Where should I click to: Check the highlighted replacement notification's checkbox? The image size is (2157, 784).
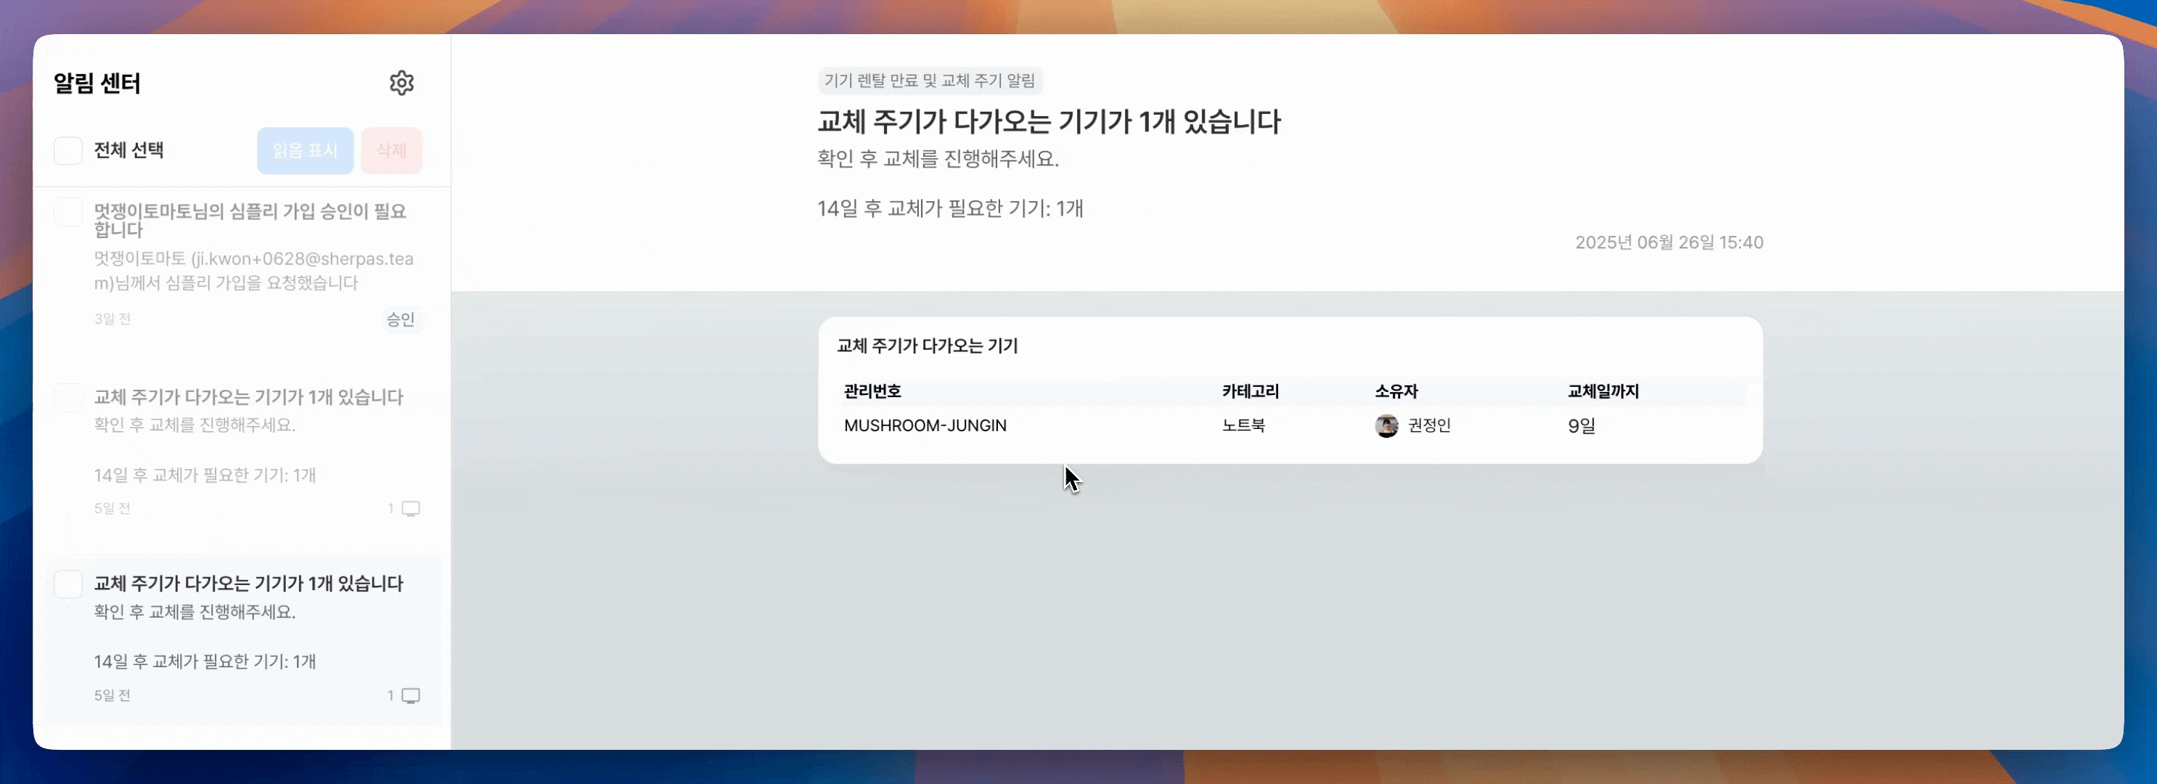pos(69,584)
